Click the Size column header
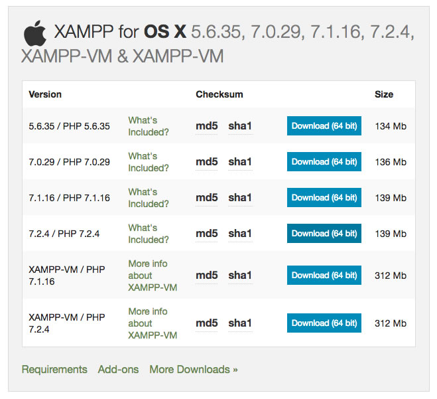Screen dimensions: 437x399 click(x=384, y=94)
